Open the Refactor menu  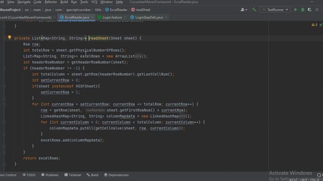pos(50,2)
